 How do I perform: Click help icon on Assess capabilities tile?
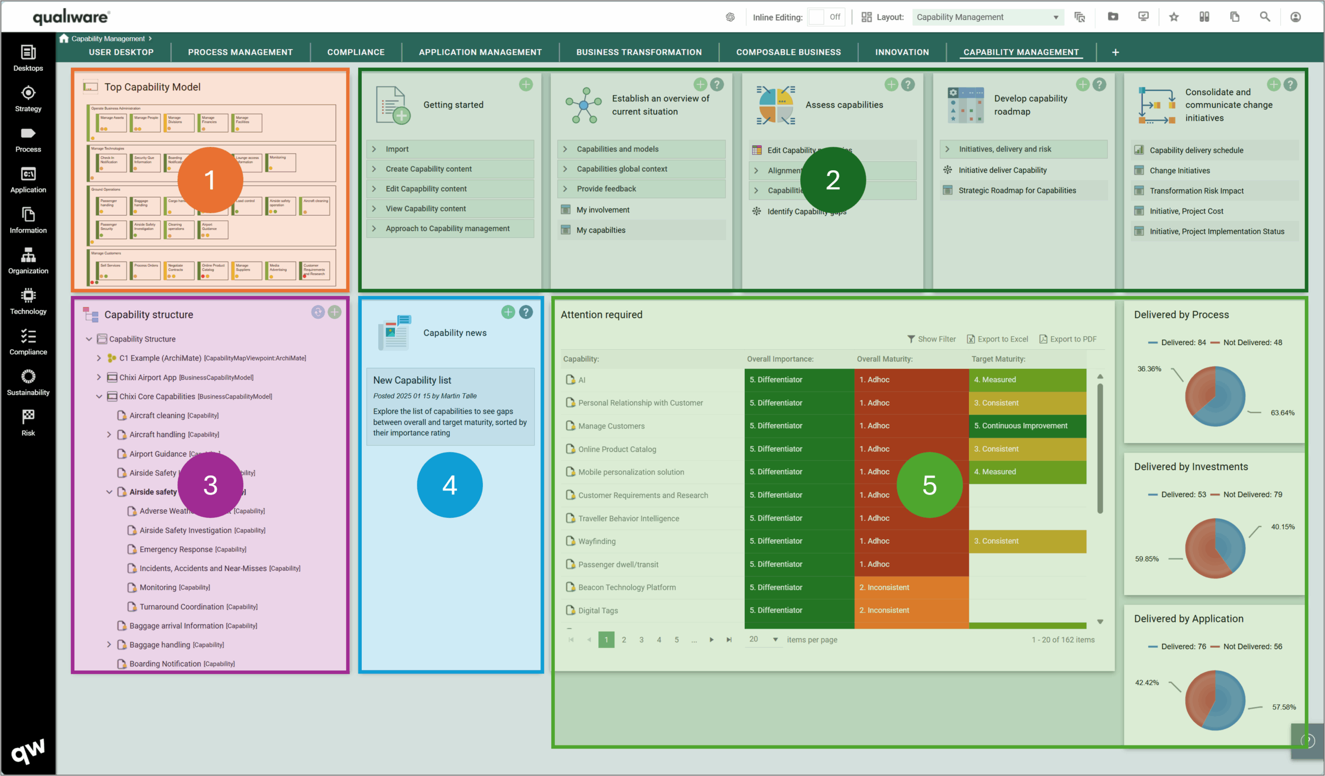coord(907,84)
